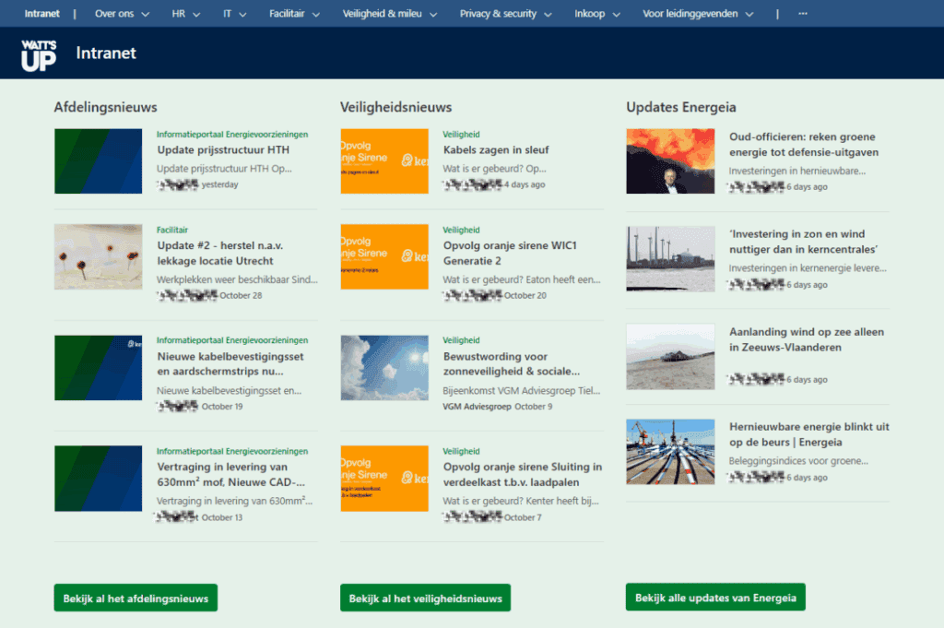Open article Oud-officieren: reken groene energie
This screenshot has width=944, height=628.
pyautogui.click(x=804, y=145)
